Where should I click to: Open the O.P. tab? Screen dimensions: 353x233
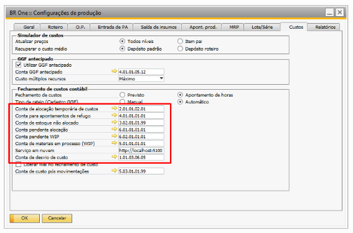click(x=79, y=27)
